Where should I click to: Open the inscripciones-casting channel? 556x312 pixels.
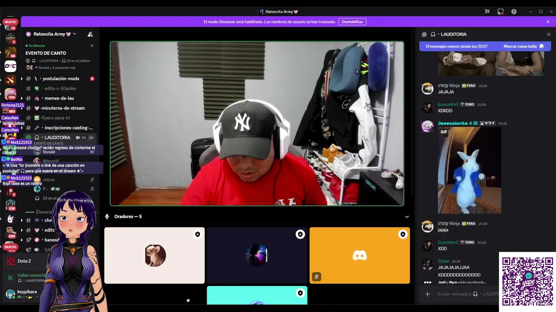[x=60, y=128]
